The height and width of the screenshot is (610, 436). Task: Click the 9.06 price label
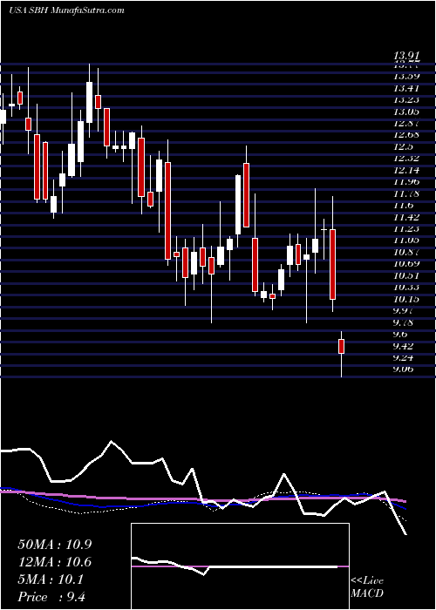(405, 369)
